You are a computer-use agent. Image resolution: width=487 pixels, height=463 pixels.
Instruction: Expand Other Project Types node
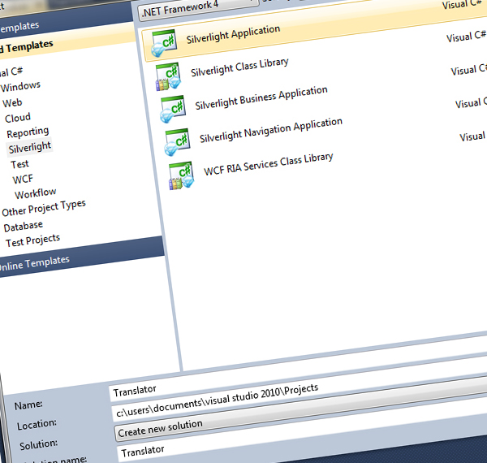point(44,208)
